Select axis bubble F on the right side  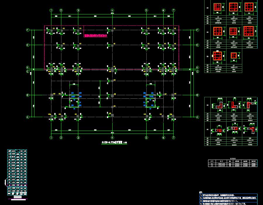(x=198, y=30)
